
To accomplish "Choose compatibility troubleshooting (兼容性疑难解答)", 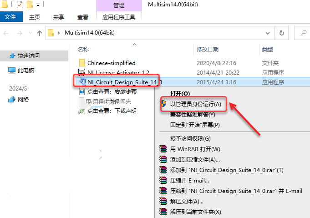I will (193, 114).
